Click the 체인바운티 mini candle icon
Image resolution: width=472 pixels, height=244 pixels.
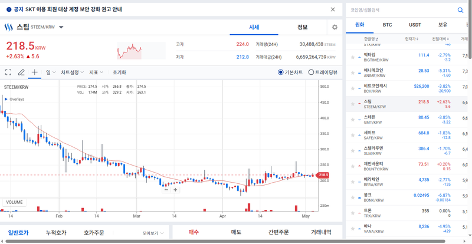[360, 167]
